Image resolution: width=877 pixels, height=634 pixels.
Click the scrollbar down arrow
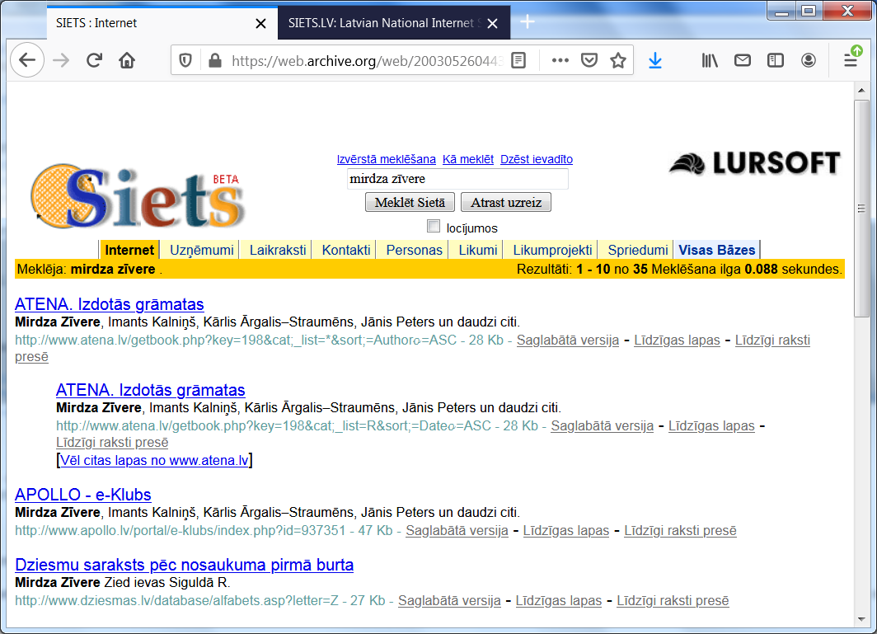click(861, 619)
